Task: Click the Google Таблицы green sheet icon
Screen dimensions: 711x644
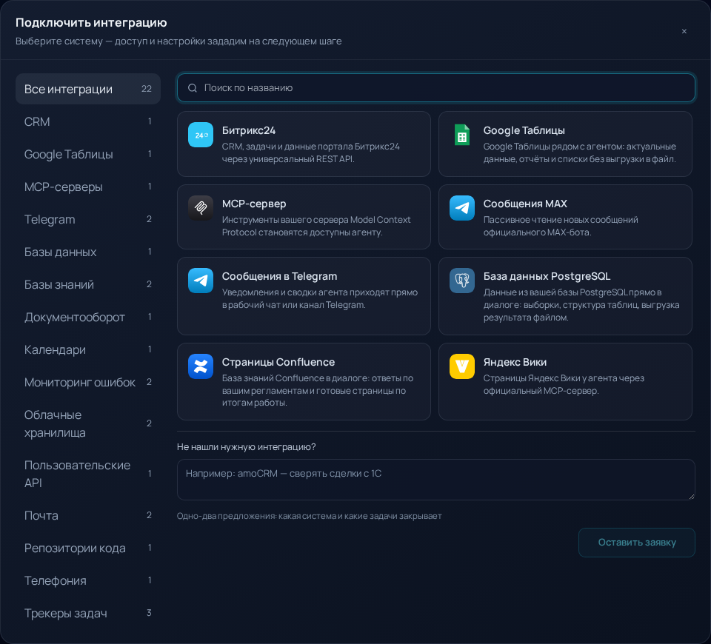Action: tap(461, 135)
